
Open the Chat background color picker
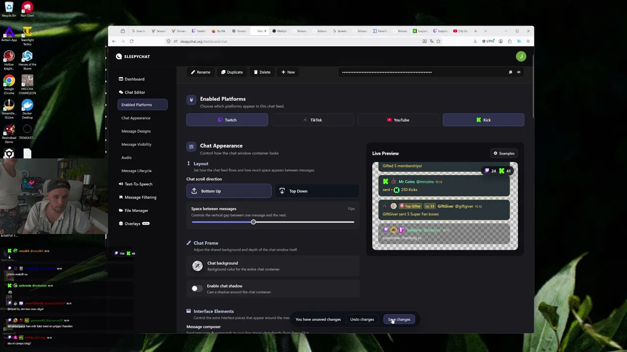tap(197, 265)
